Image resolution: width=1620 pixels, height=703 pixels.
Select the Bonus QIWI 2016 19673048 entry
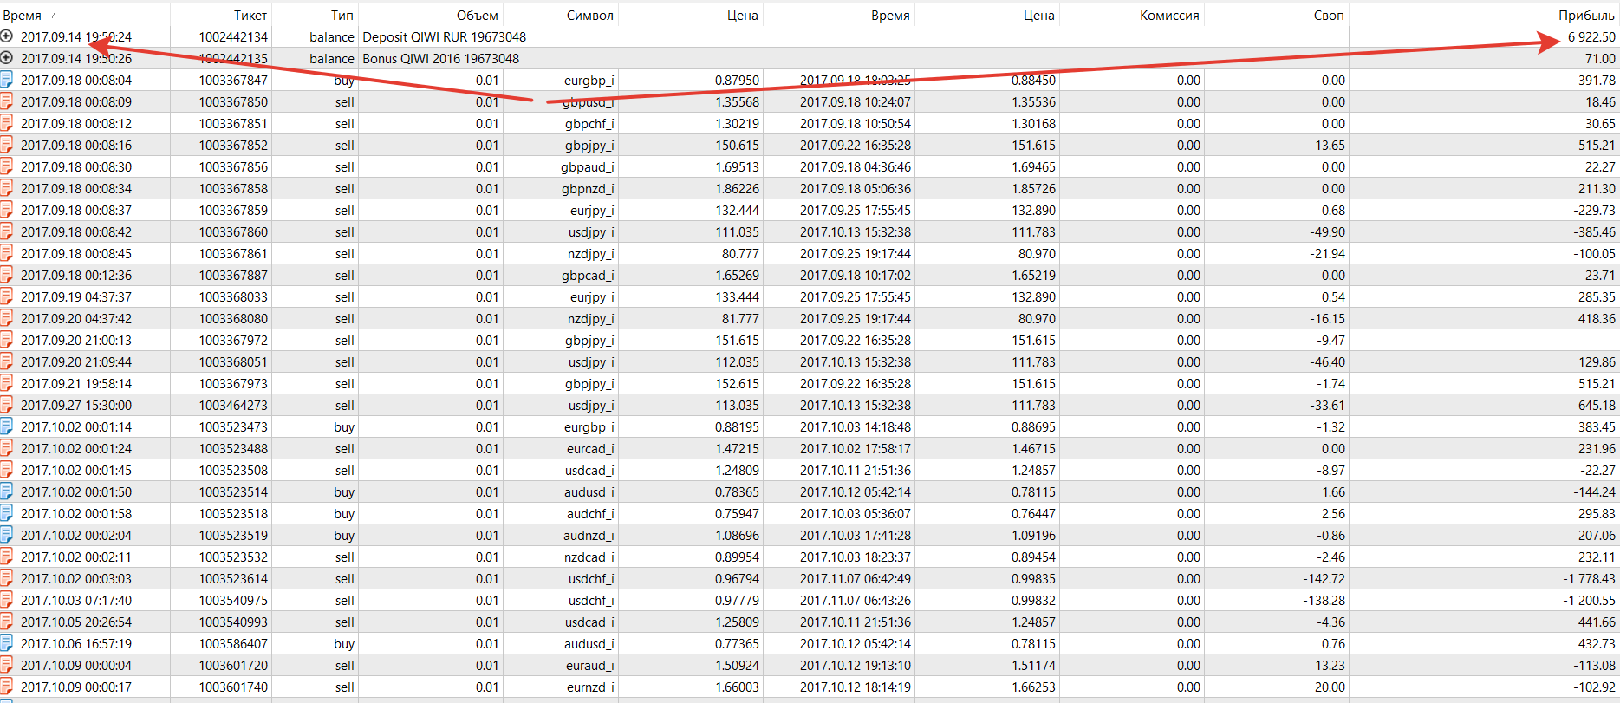(441, 58)
